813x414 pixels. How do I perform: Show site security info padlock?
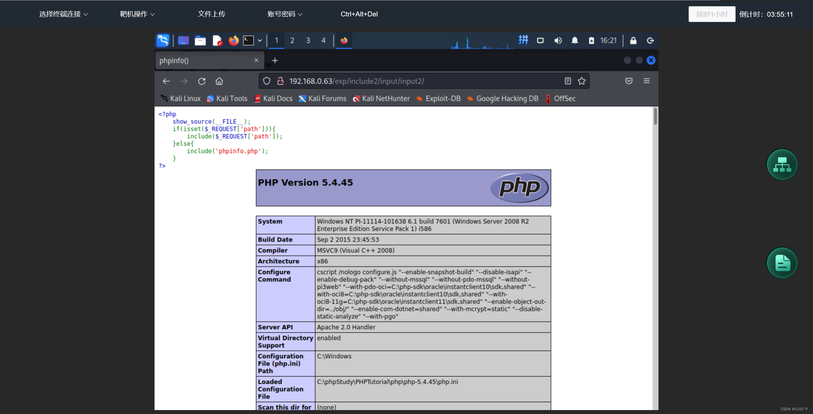click(x=280, y=81)
